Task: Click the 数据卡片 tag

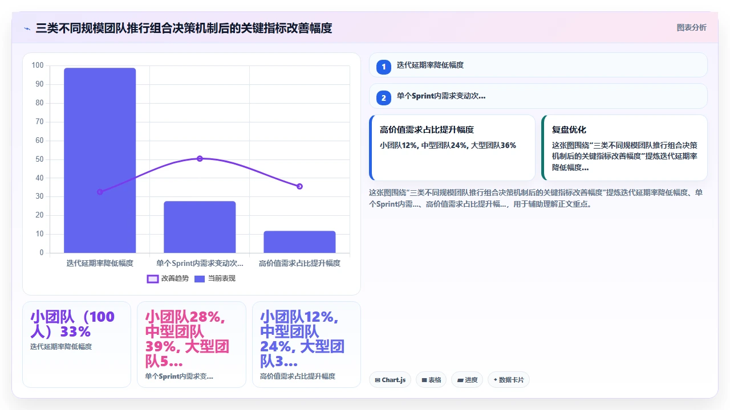Action: (x=509, y=380)
